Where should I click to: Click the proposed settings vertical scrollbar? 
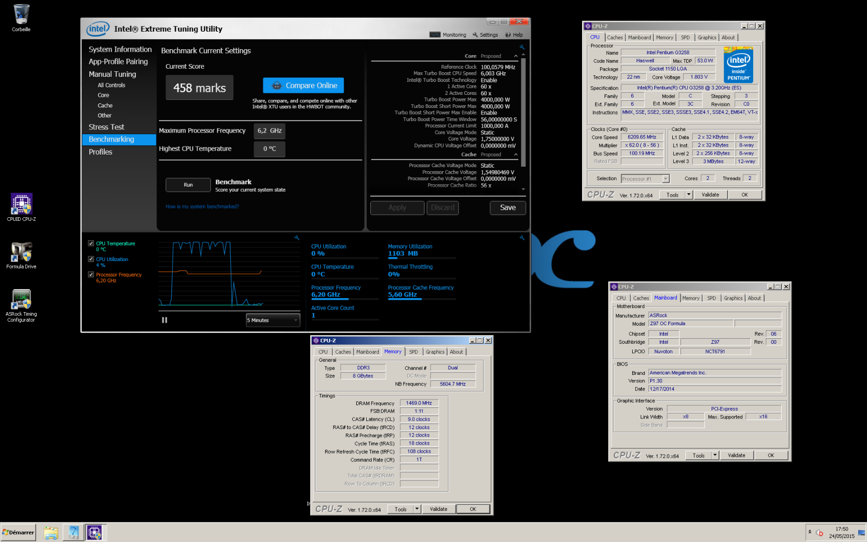coord(523,111)
